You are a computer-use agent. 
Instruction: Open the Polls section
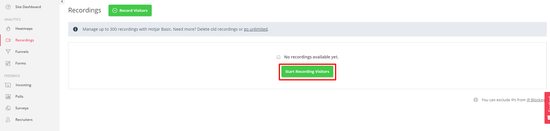click(19, 97)
